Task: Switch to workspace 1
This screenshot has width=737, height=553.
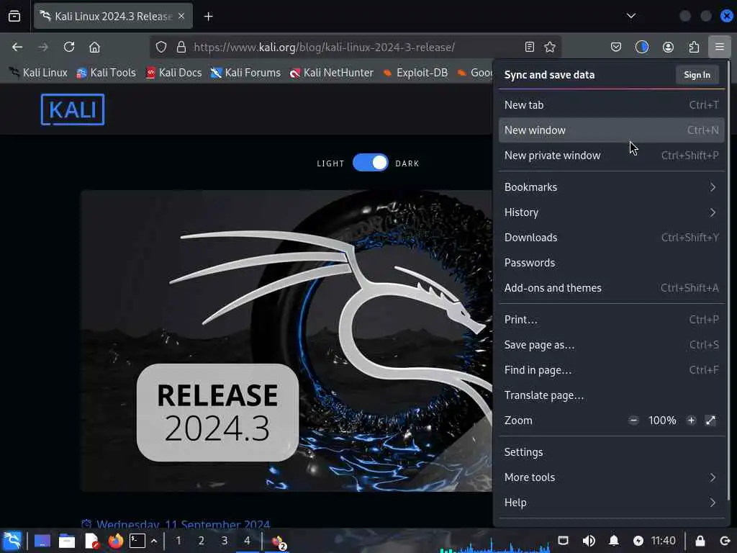Action: click(178, 541)
